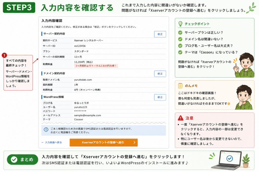
Task: Click 0円（キャンペーン特典） fee value
Action: (x=87, y=90)
